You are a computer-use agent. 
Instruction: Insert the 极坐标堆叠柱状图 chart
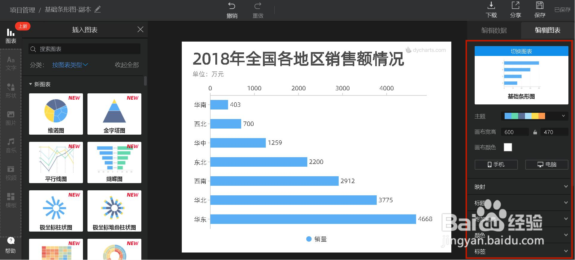pos(114,211)
